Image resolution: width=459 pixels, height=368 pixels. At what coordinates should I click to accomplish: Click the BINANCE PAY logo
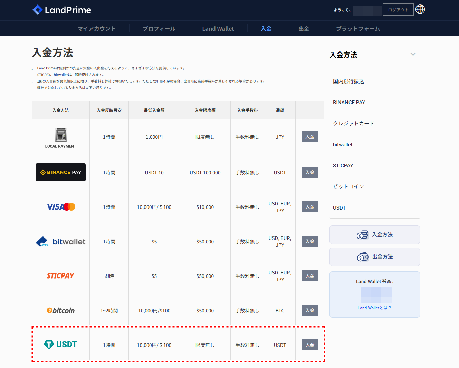pos(61,172)
